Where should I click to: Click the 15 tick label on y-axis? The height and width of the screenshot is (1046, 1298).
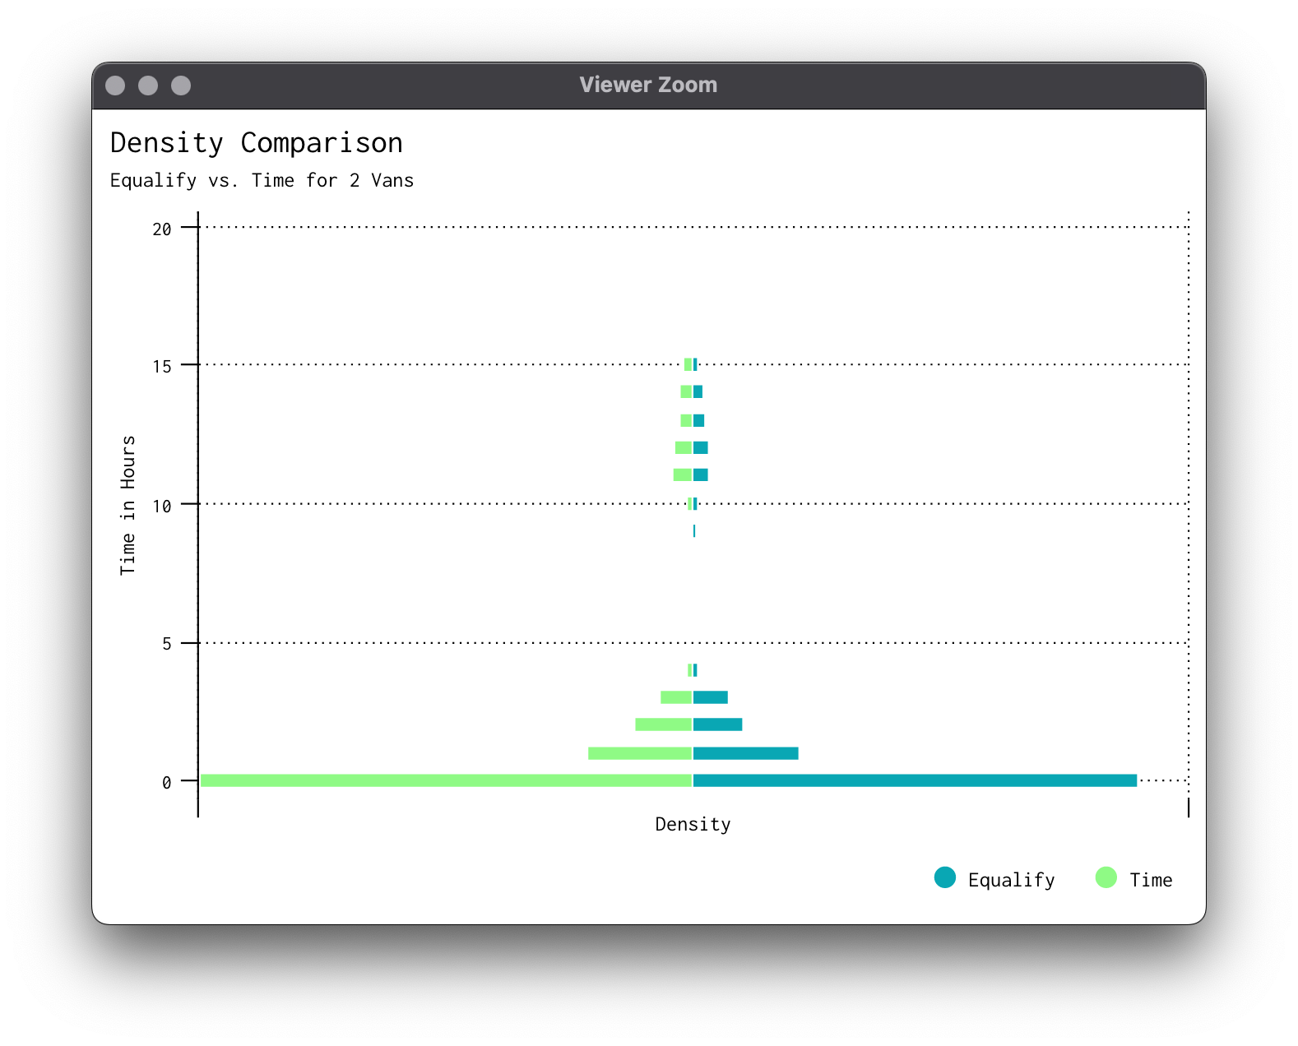(x=162, y=367)
